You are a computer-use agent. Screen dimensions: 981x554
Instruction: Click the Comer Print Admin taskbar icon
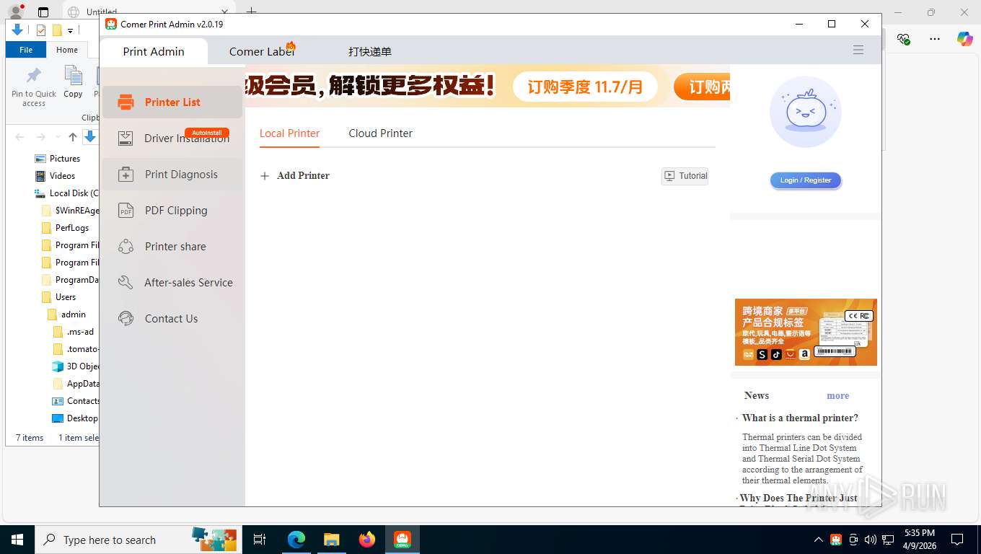click(402, 540)
